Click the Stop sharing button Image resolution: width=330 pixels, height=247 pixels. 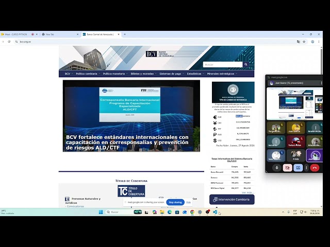point(175,202)
